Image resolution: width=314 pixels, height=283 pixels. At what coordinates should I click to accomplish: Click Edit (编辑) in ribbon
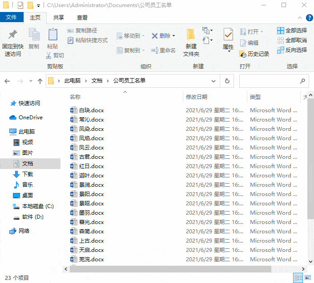tap(250, 43)
